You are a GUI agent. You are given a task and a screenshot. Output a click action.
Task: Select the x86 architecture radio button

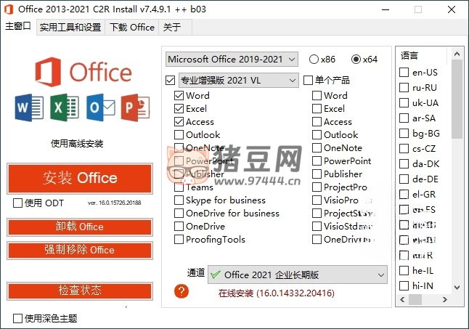(314, 59)
